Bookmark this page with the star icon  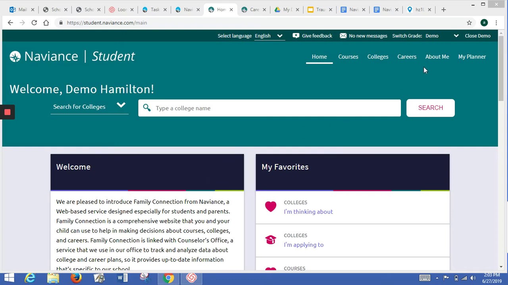469,23
